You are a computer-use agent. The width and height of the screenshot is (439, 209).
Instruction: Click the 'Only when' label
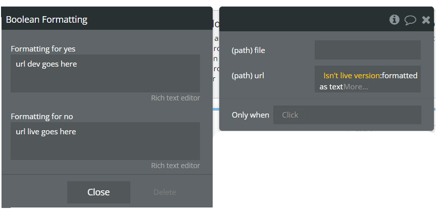coord(250,115)
